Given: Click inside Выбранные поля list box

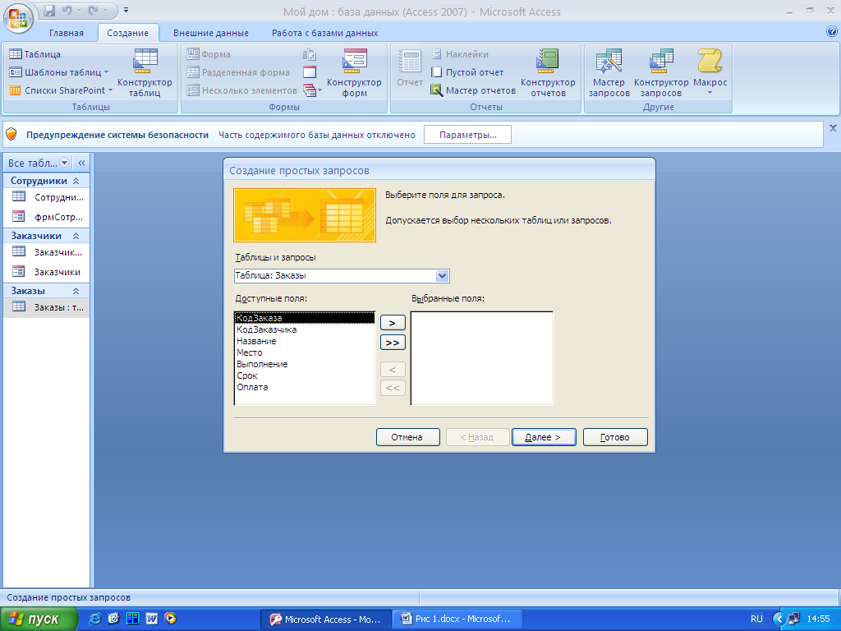Looking at the screenshot, I should pos(481,358).
